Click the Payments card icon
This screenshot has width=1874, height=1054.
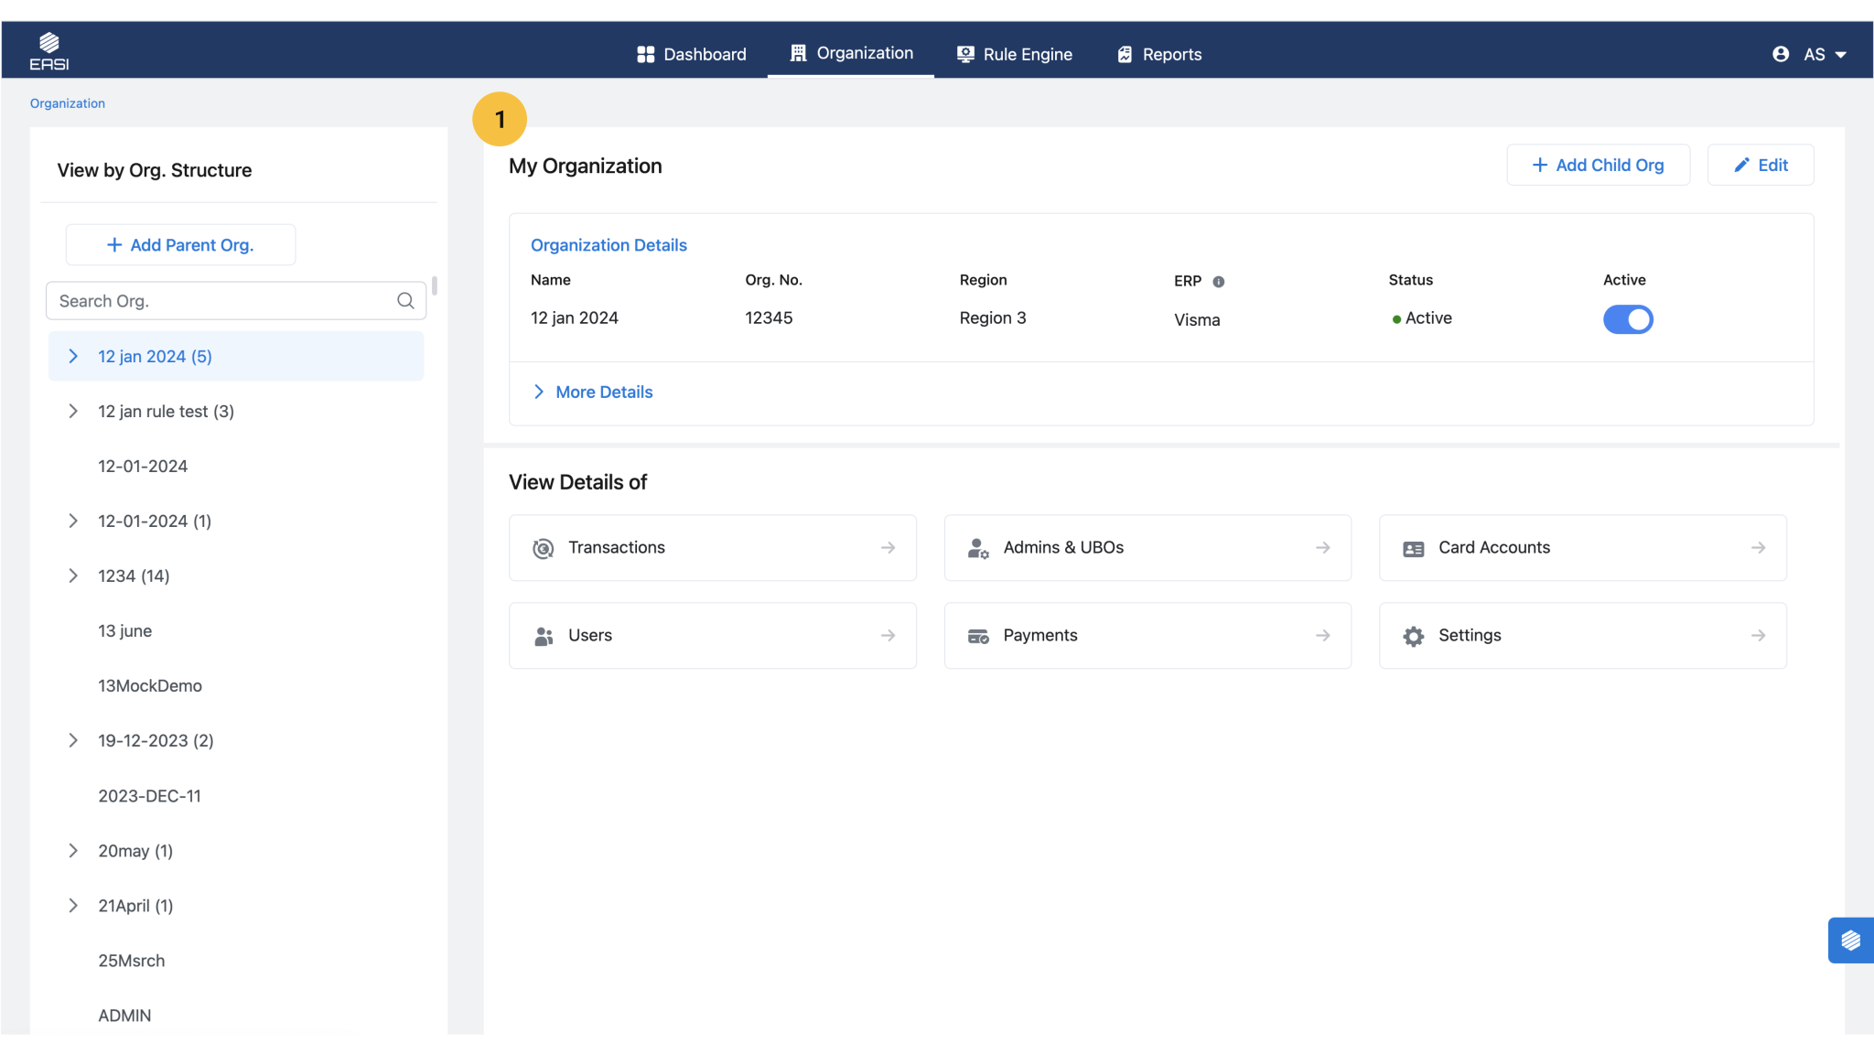[978, 636]
